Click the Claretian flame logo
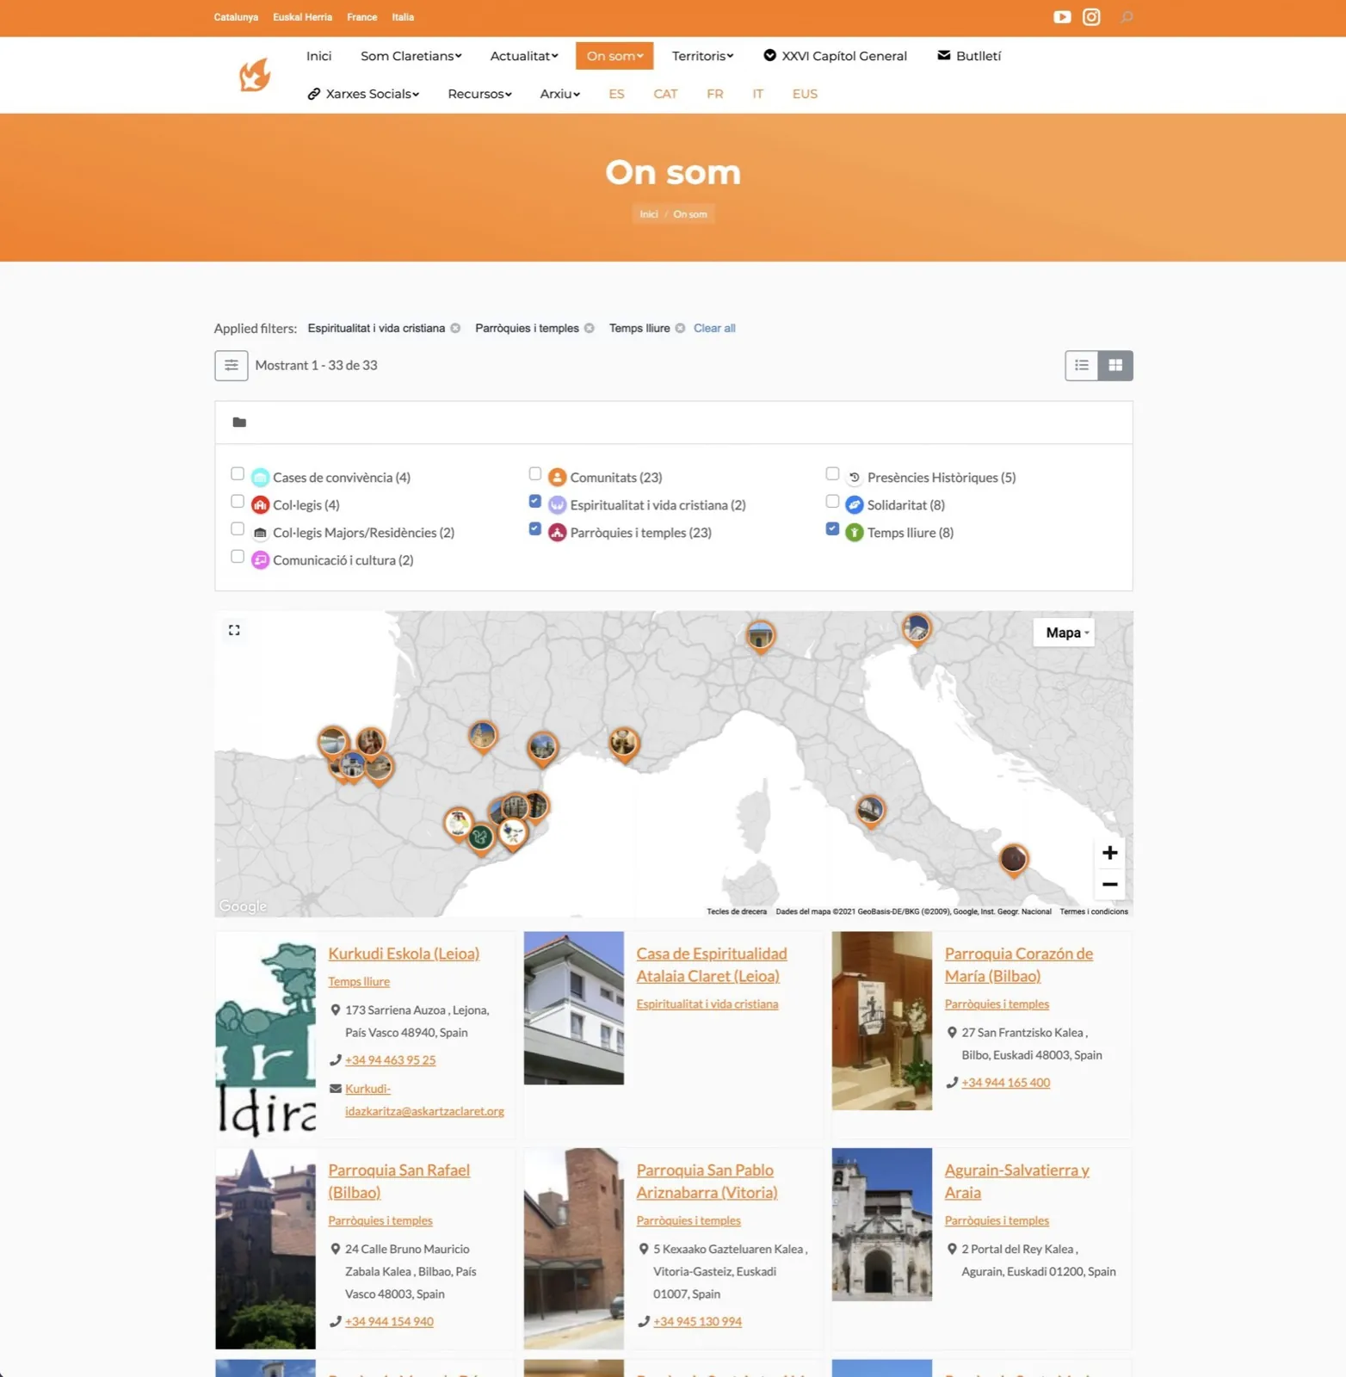 coord(255,75)
